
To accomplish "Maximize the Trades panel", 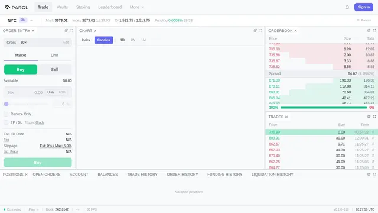I will tap(374, 117).
